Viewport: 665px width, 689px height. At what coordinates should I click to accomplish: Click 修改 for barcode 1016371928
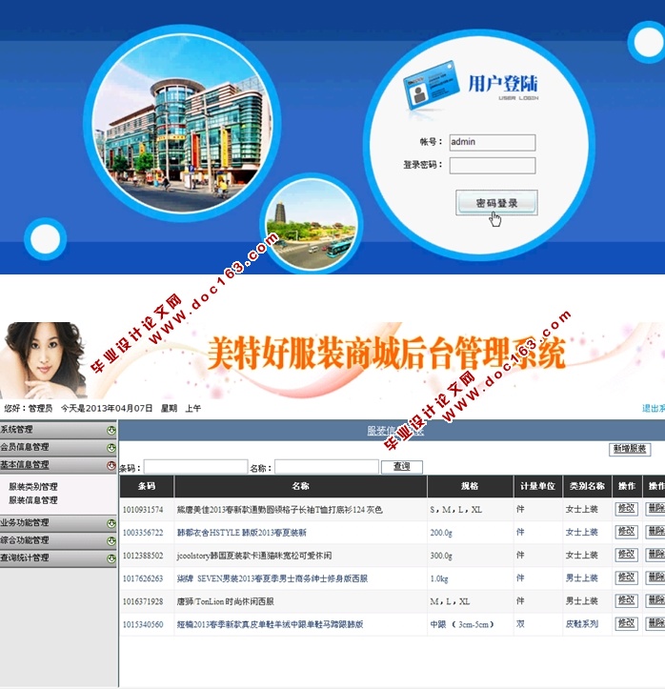(x=626, y=600)
